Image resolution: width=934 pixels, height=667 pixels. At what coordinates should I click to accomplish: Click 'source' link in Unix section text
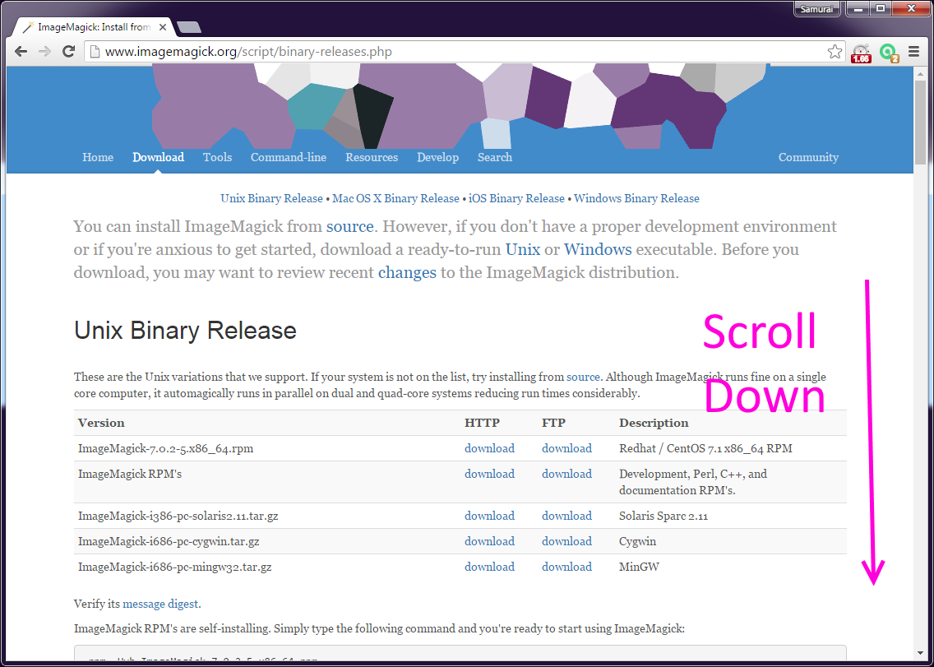point(583,378)
